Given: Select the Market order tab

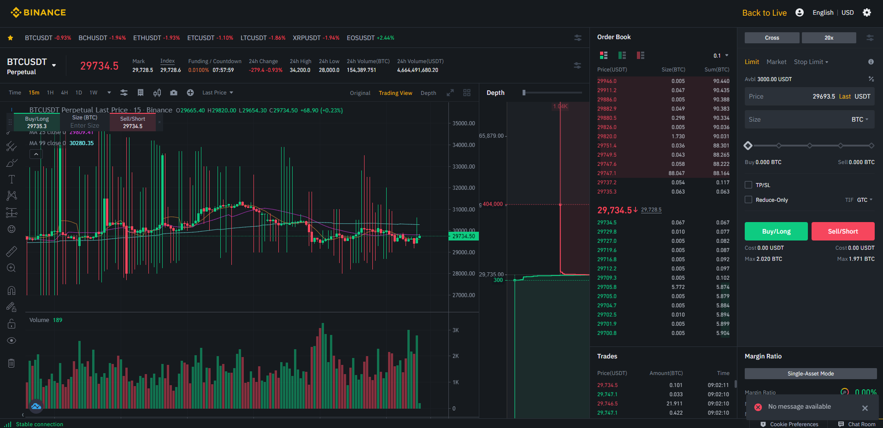Looking at the screenshot, I should pos(777,62).
